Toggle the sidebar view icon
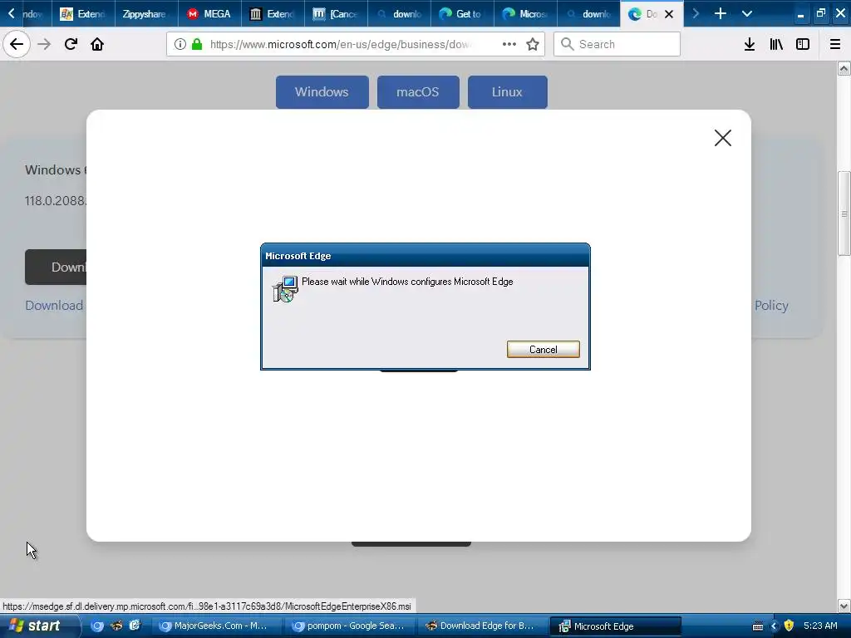Viewport: 851px width, 638px height. [803, 44]
